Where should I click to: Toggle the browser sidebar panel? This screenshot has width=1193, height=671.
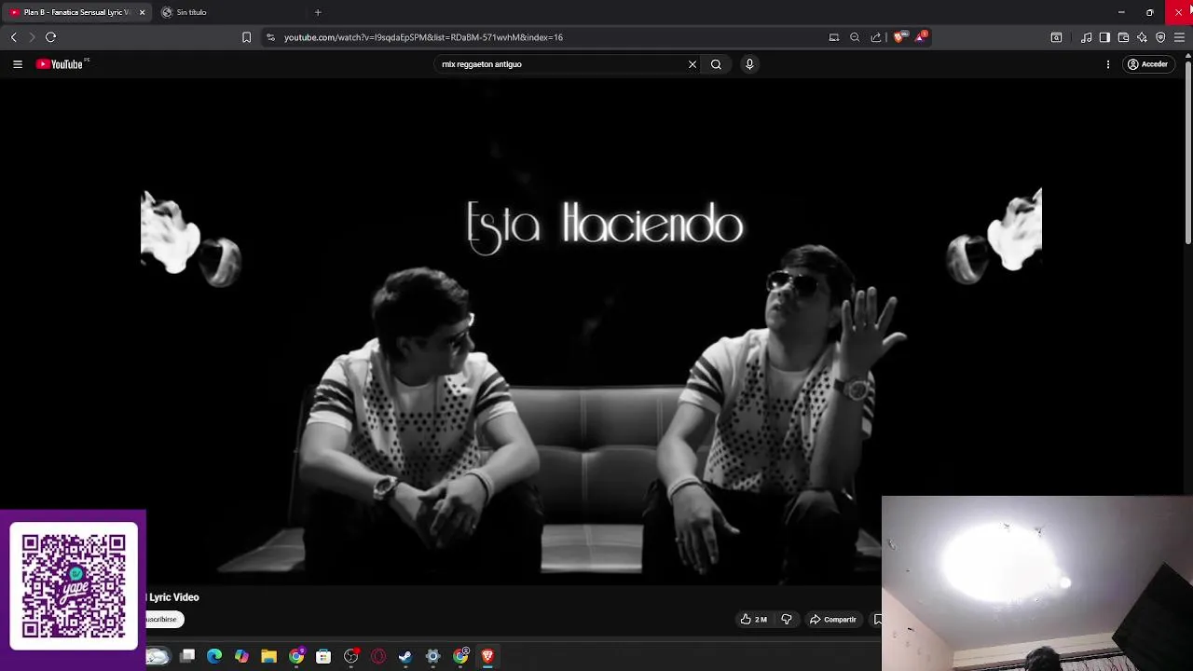tap(1104, 37)
